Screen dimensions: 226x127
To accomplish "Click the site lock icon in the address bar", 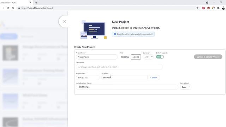I will 19,8.
